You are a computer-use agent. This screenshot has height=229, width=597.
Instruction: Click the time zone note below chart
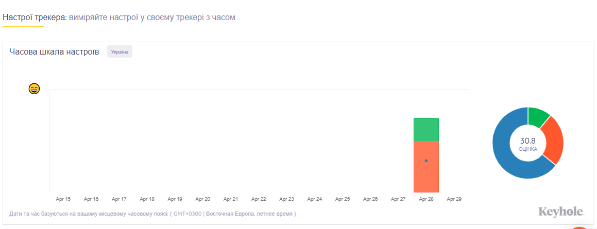point(152,214)
